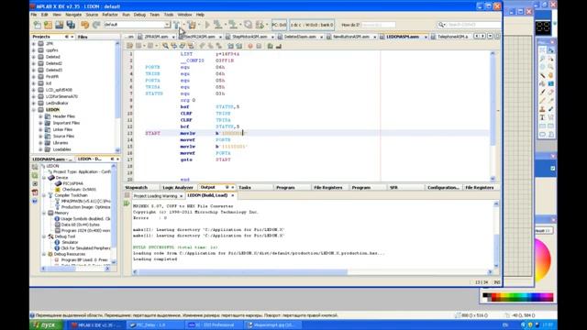Select the Simulator item in the dashboard
This screenshot has height=330, width=587.
coord(70,242)
